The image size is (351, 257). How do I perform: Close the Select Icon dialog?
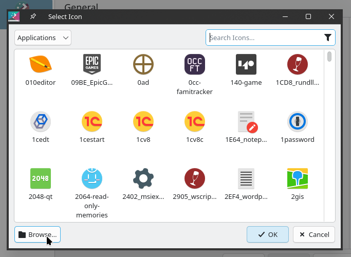(331, 16)
